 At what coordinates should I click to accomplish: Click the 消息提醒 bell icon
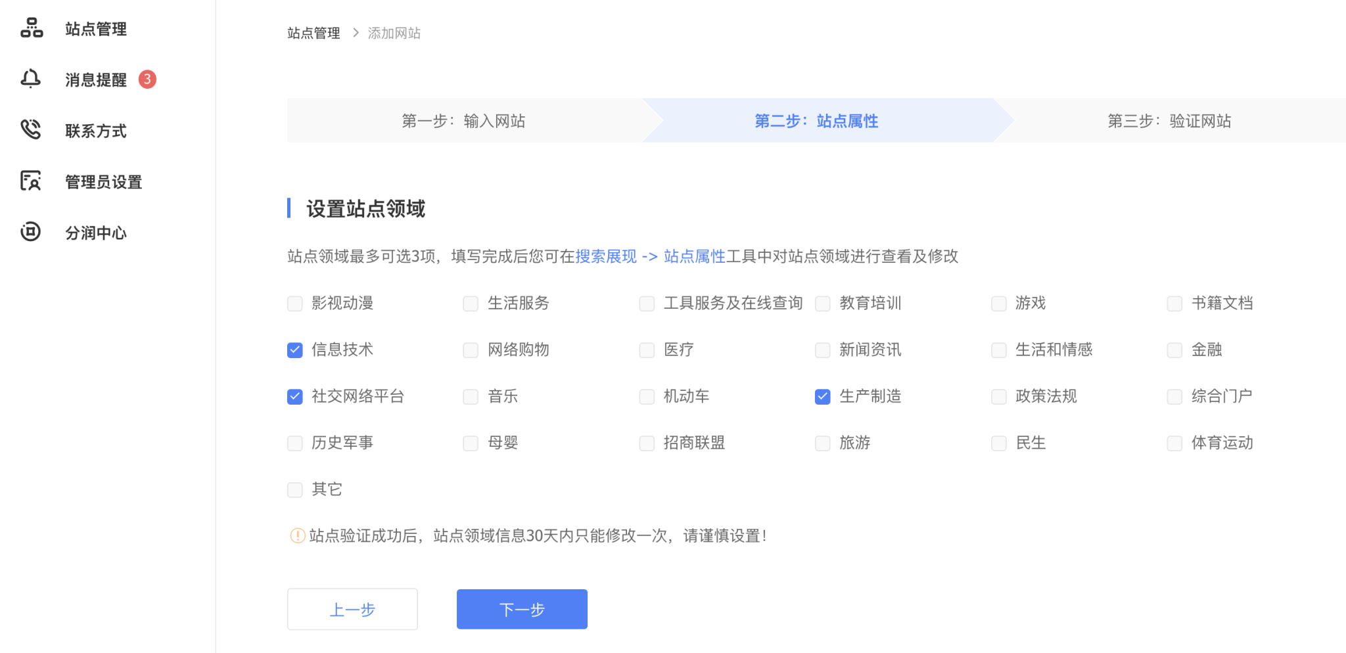[x=31, y=79]
